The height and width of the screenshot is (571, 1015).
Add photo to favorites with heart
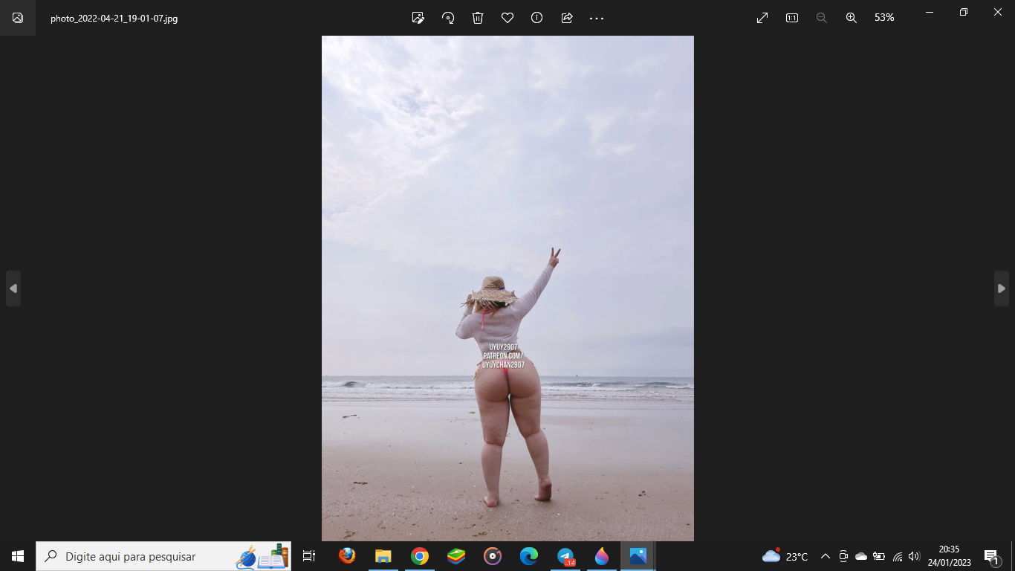[x=507, y=18]
